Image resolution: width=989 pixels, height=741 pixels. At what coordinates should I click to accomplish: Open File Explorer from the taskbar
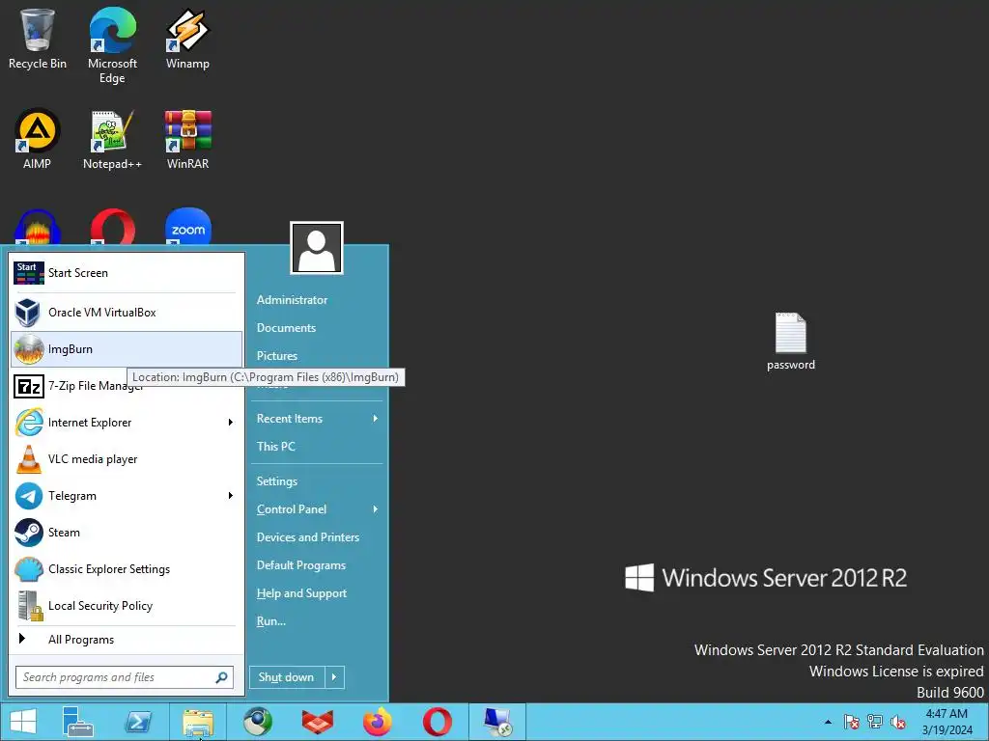tap(198, 722)
